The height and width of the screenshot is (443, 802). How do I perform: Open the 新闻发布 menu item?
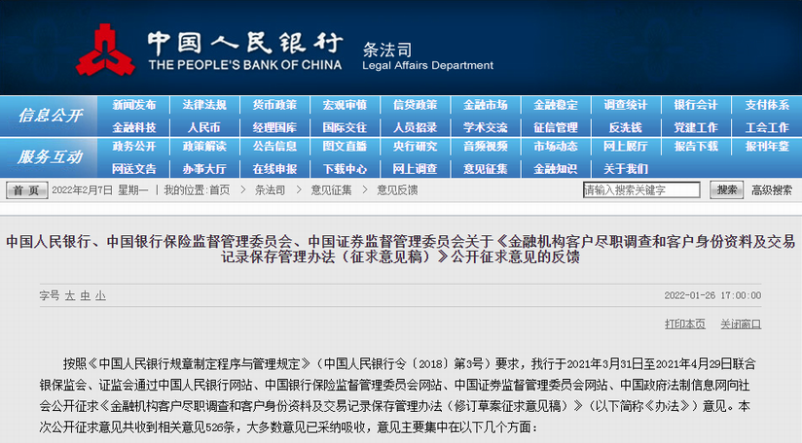[x=134, y=105]
